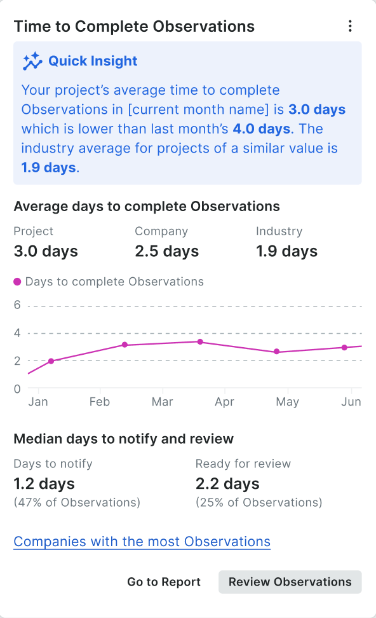Click the Industry '1.9 days' statistic
The height and width of the screenshot is (618, 376).
(x=286, y=251)
